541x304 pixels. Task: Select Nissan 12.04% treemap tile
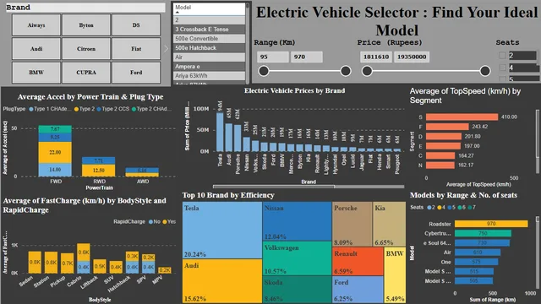(x=298, y=221)
